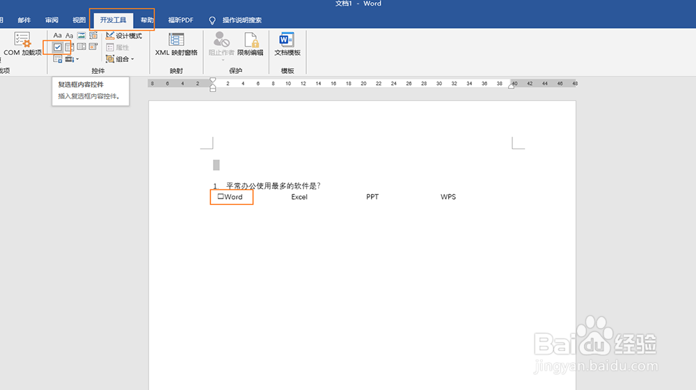
Task: Switch to the 审阅 (Review) tab
Action: 52,20
